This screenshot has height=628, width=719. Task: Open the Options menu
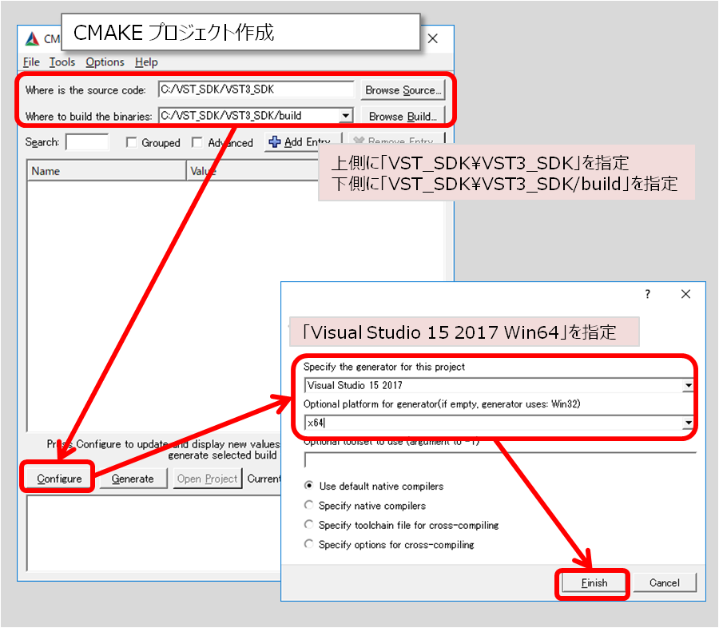coord(105,62)
